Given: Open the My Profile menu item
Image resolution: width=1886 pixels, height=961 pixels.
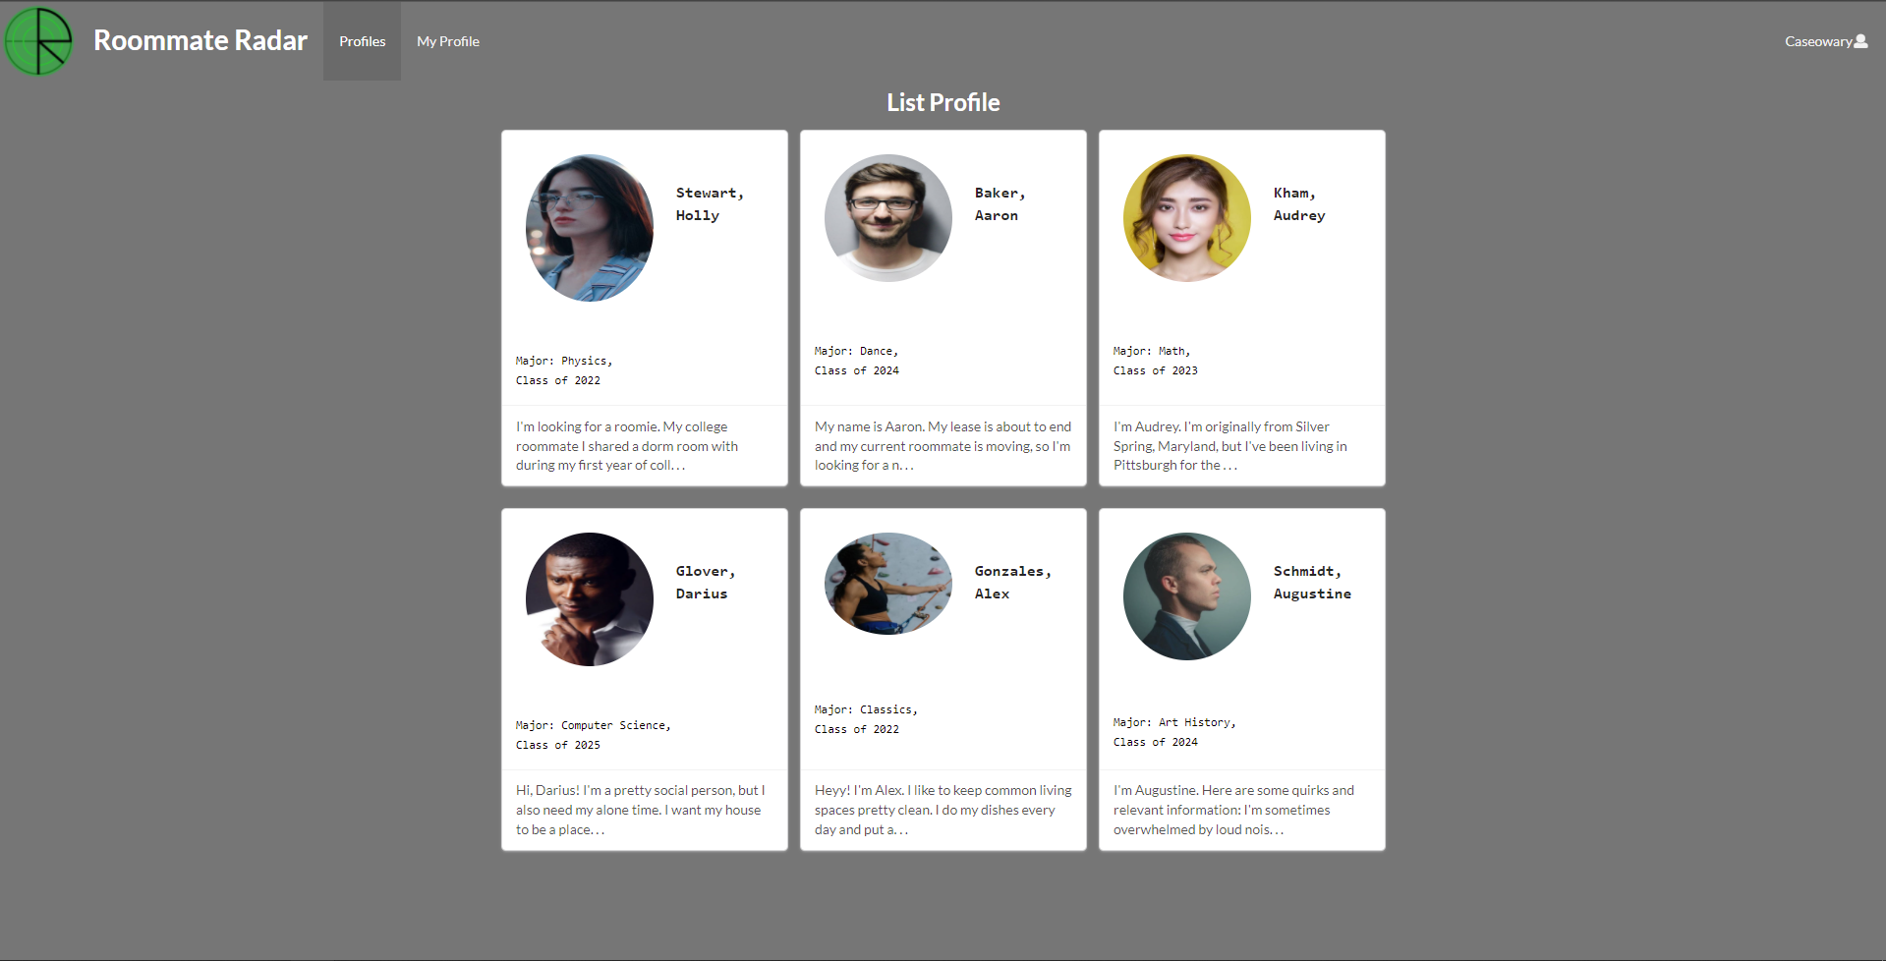Looking at the screenshot, I should (448, 41).
